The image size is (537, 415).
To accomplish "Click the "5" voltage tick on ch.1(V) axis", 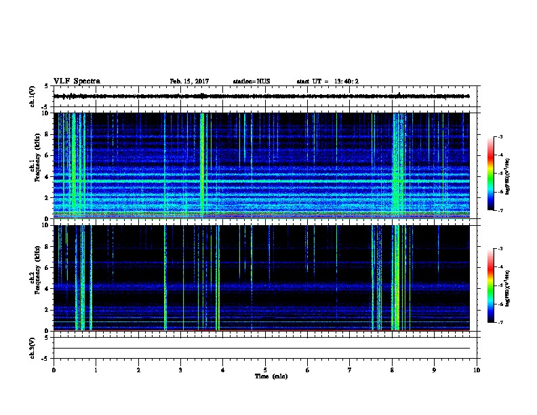I will coord(46,86).
